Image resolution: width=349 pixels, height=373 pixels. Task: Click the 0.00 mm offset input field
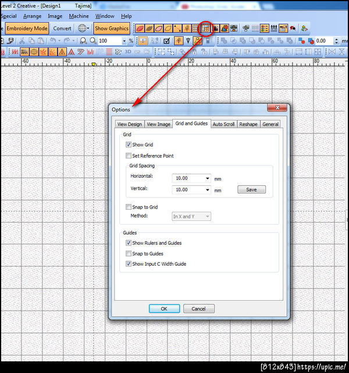[x=325, y=41]
